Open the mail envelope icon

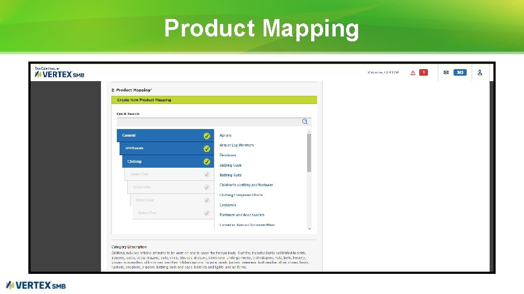click(x=446, y=72)
